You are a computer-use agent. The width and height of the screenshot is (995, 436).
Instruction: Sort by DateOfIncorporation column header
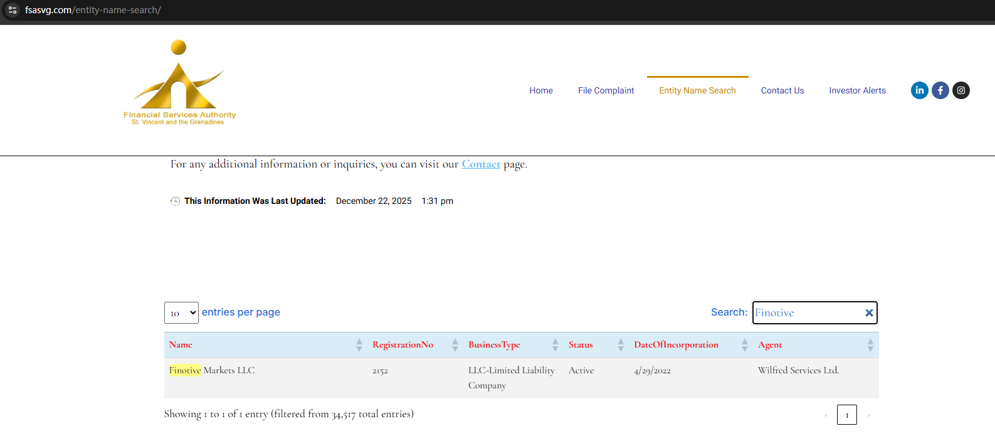tap(676, 345)
